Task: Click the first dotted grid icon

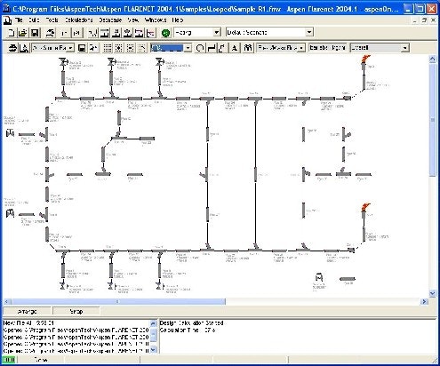Action: tap(108, 48)
